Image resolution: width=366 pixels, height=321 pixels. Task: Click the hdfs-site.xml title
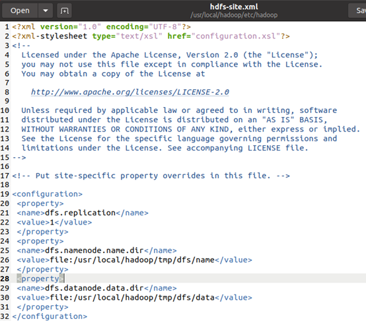234,7
